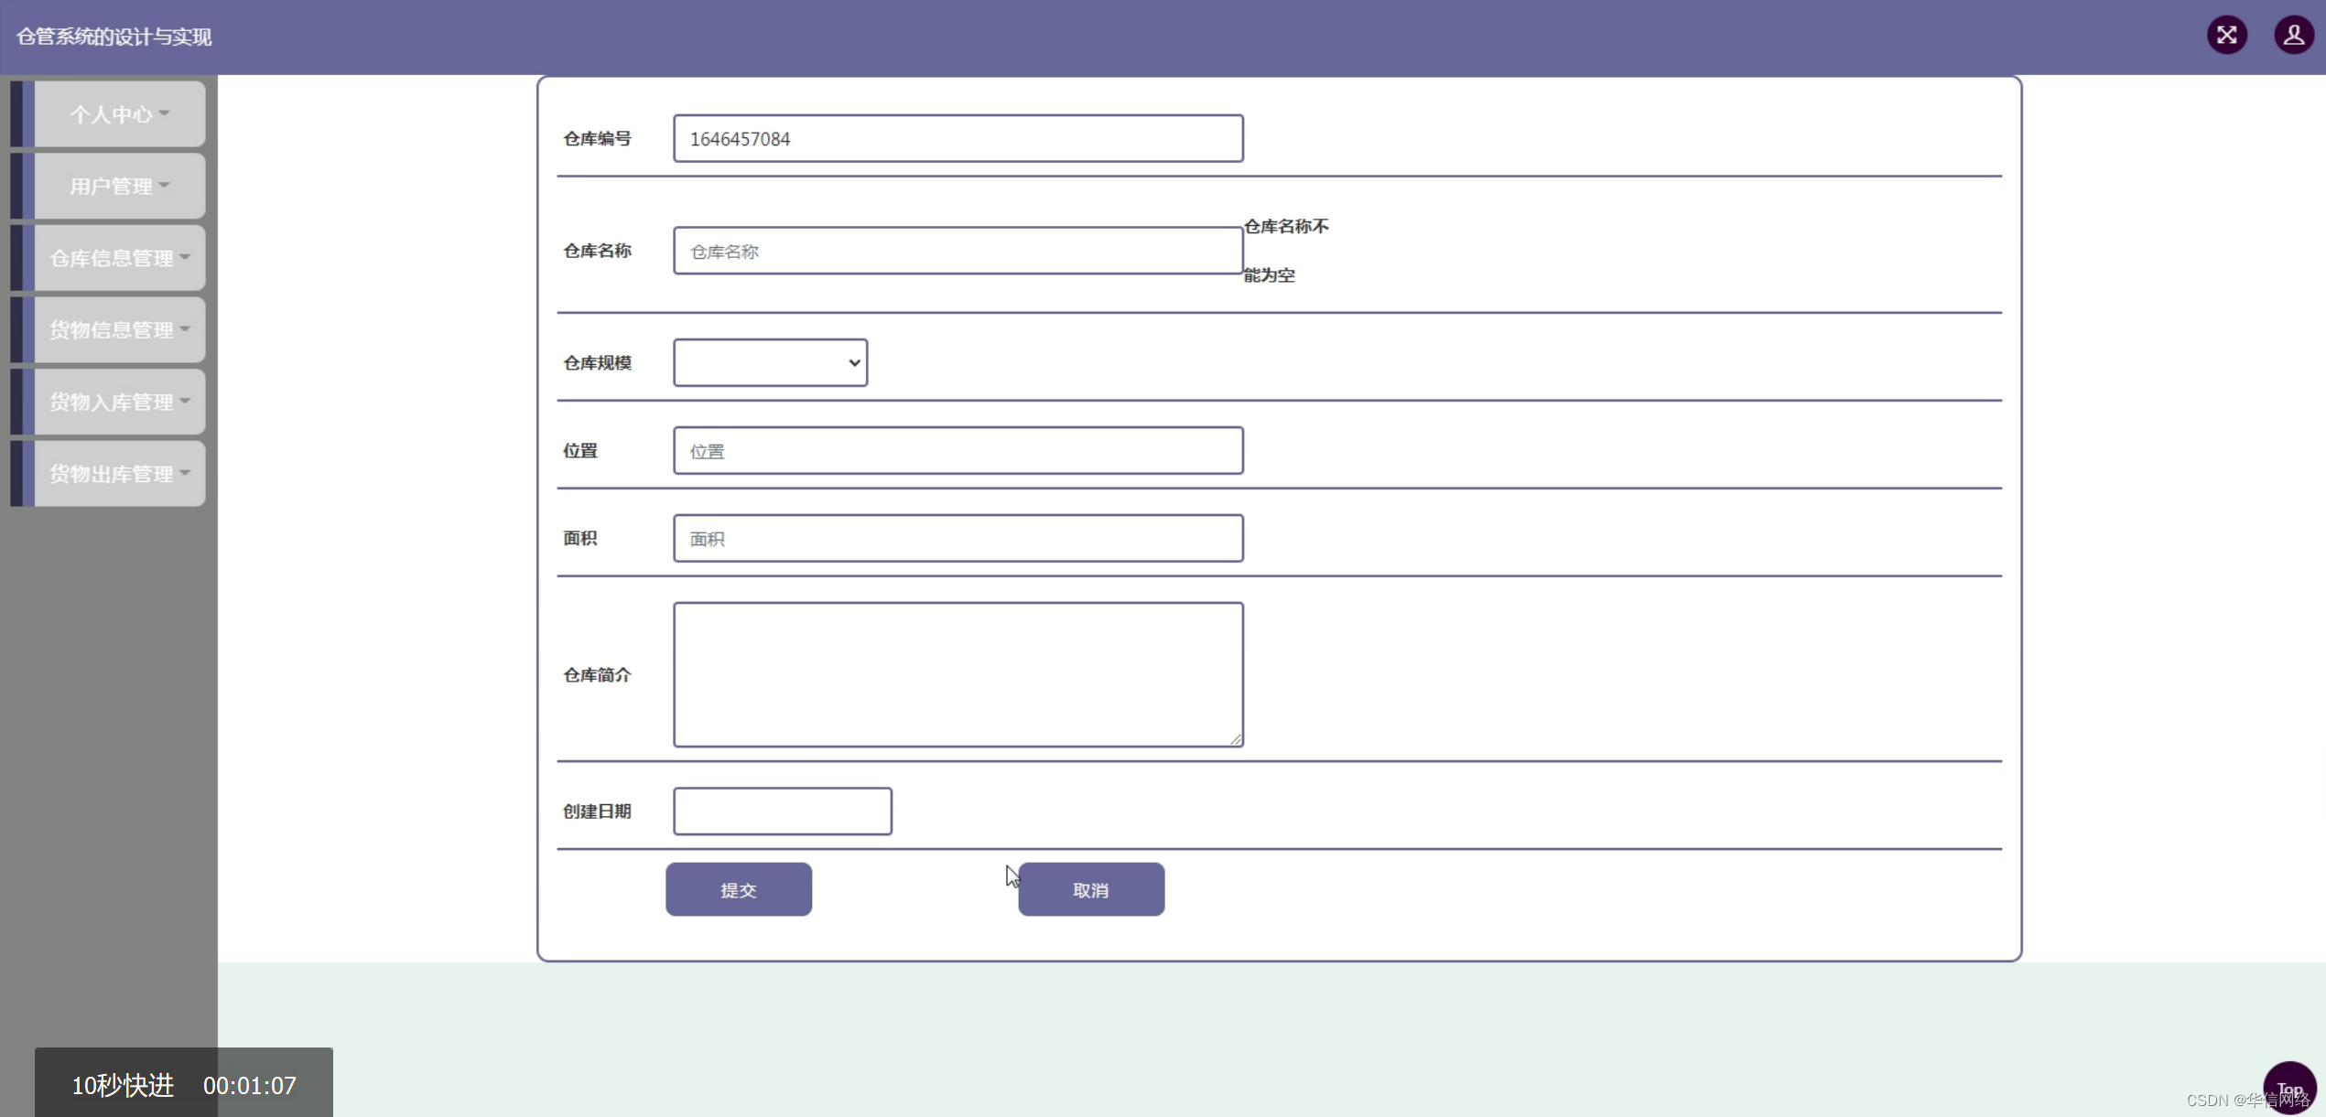Click into the 仓库名称 field
The width and height of the screenshot is (2326, 1117).
coord(957,252)
